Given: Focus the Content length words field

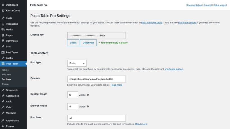Looking at the screenshot, I should (73, 95).
